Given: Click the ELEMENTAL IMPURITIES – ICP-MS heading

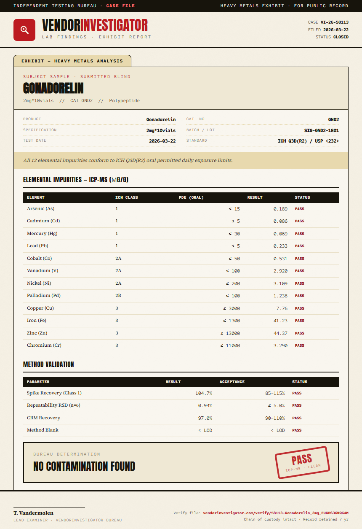Looking at the screenshot, I should coord(76,180).
